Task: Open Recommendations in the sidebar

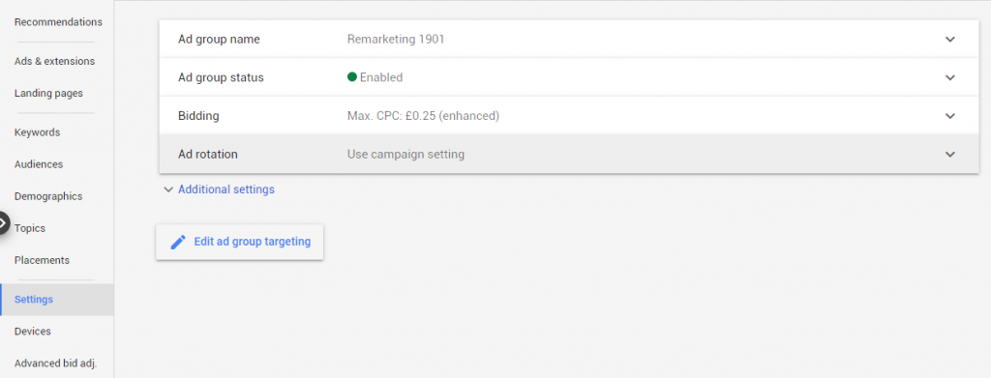Action: pos(58,22)
